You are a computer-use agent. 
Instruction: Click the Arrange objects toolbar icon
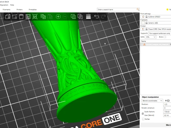28,17
